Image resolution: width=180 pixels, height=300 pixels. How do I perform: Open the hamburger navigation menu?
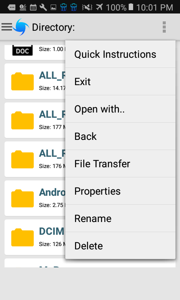tap(7, 27)
